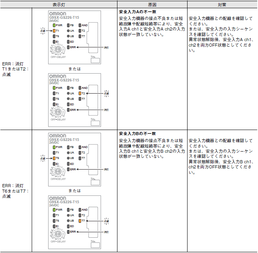Click the ERR lamp in the T6-blinking diagram

pos(68,169)
